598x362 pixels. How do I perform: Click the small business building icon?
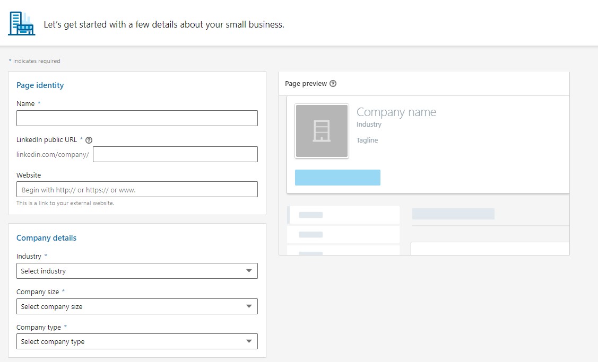coord(22,24)
